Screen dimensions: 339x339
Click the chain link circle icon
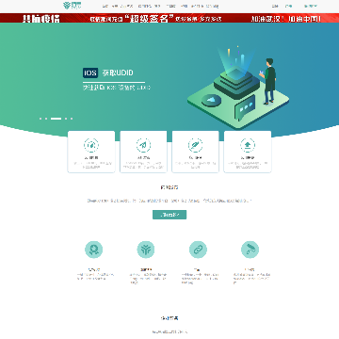point(198,250)
